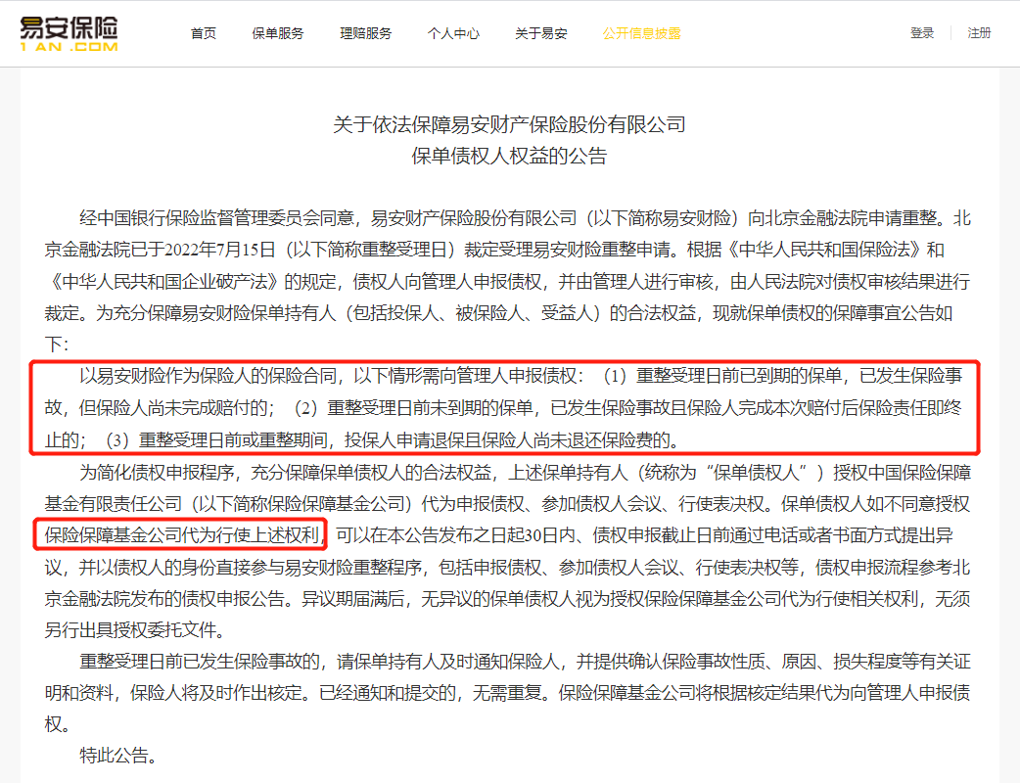
Task: Select the highlighted 公开信息披露 tab
Action: click(642, 33)
